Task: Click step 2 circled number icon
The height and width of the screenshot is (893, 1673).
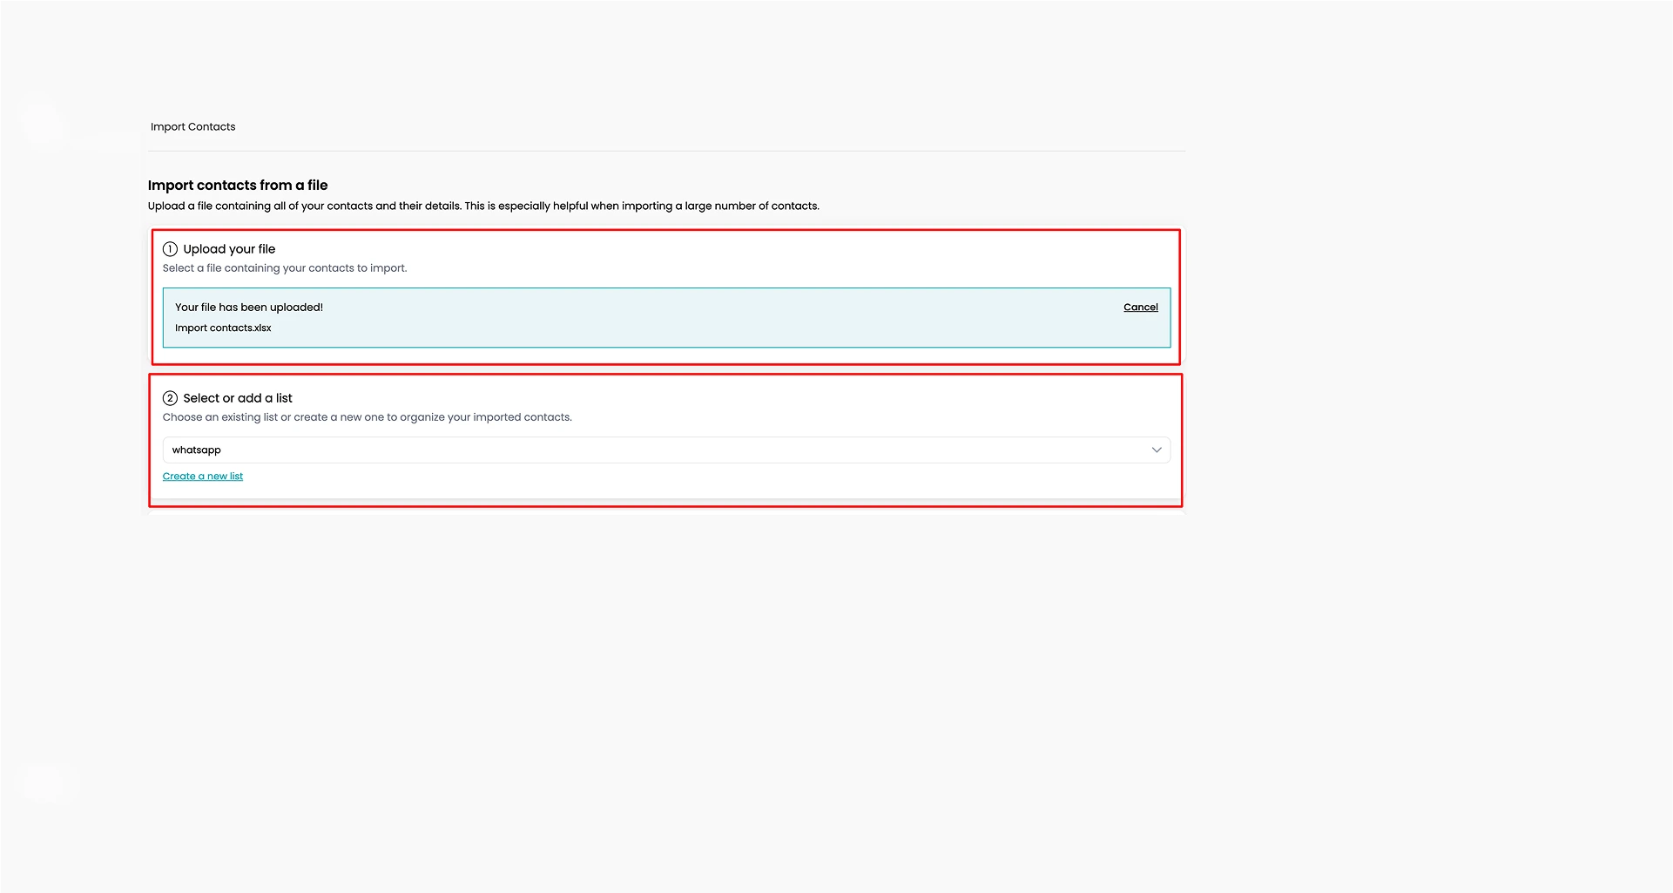Action: pos(170,398)
